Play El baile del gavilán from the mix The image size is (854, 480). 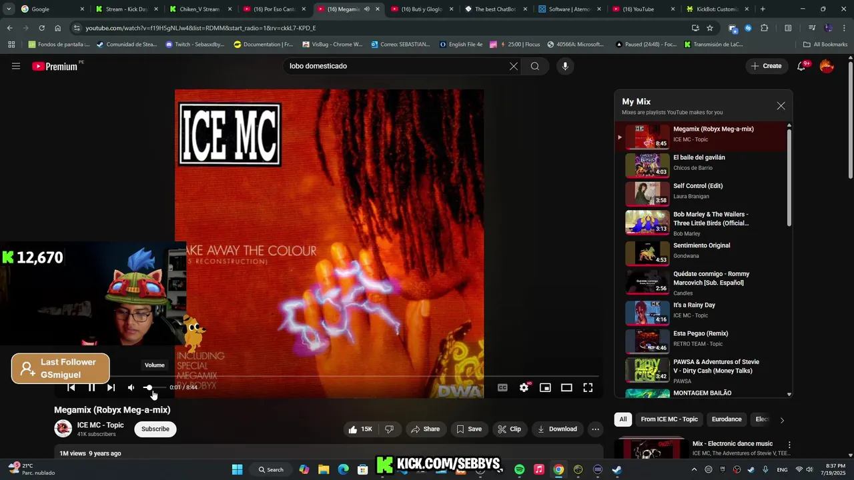(x=702, y=165)
